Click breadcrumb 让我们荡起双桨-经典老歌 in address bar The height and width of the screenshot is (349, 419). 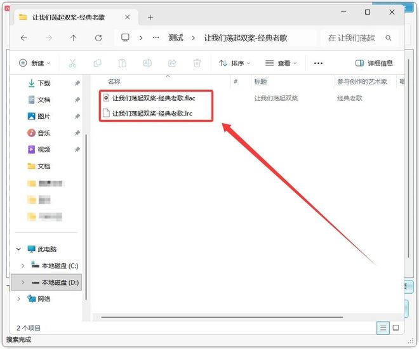click(245, 38)
